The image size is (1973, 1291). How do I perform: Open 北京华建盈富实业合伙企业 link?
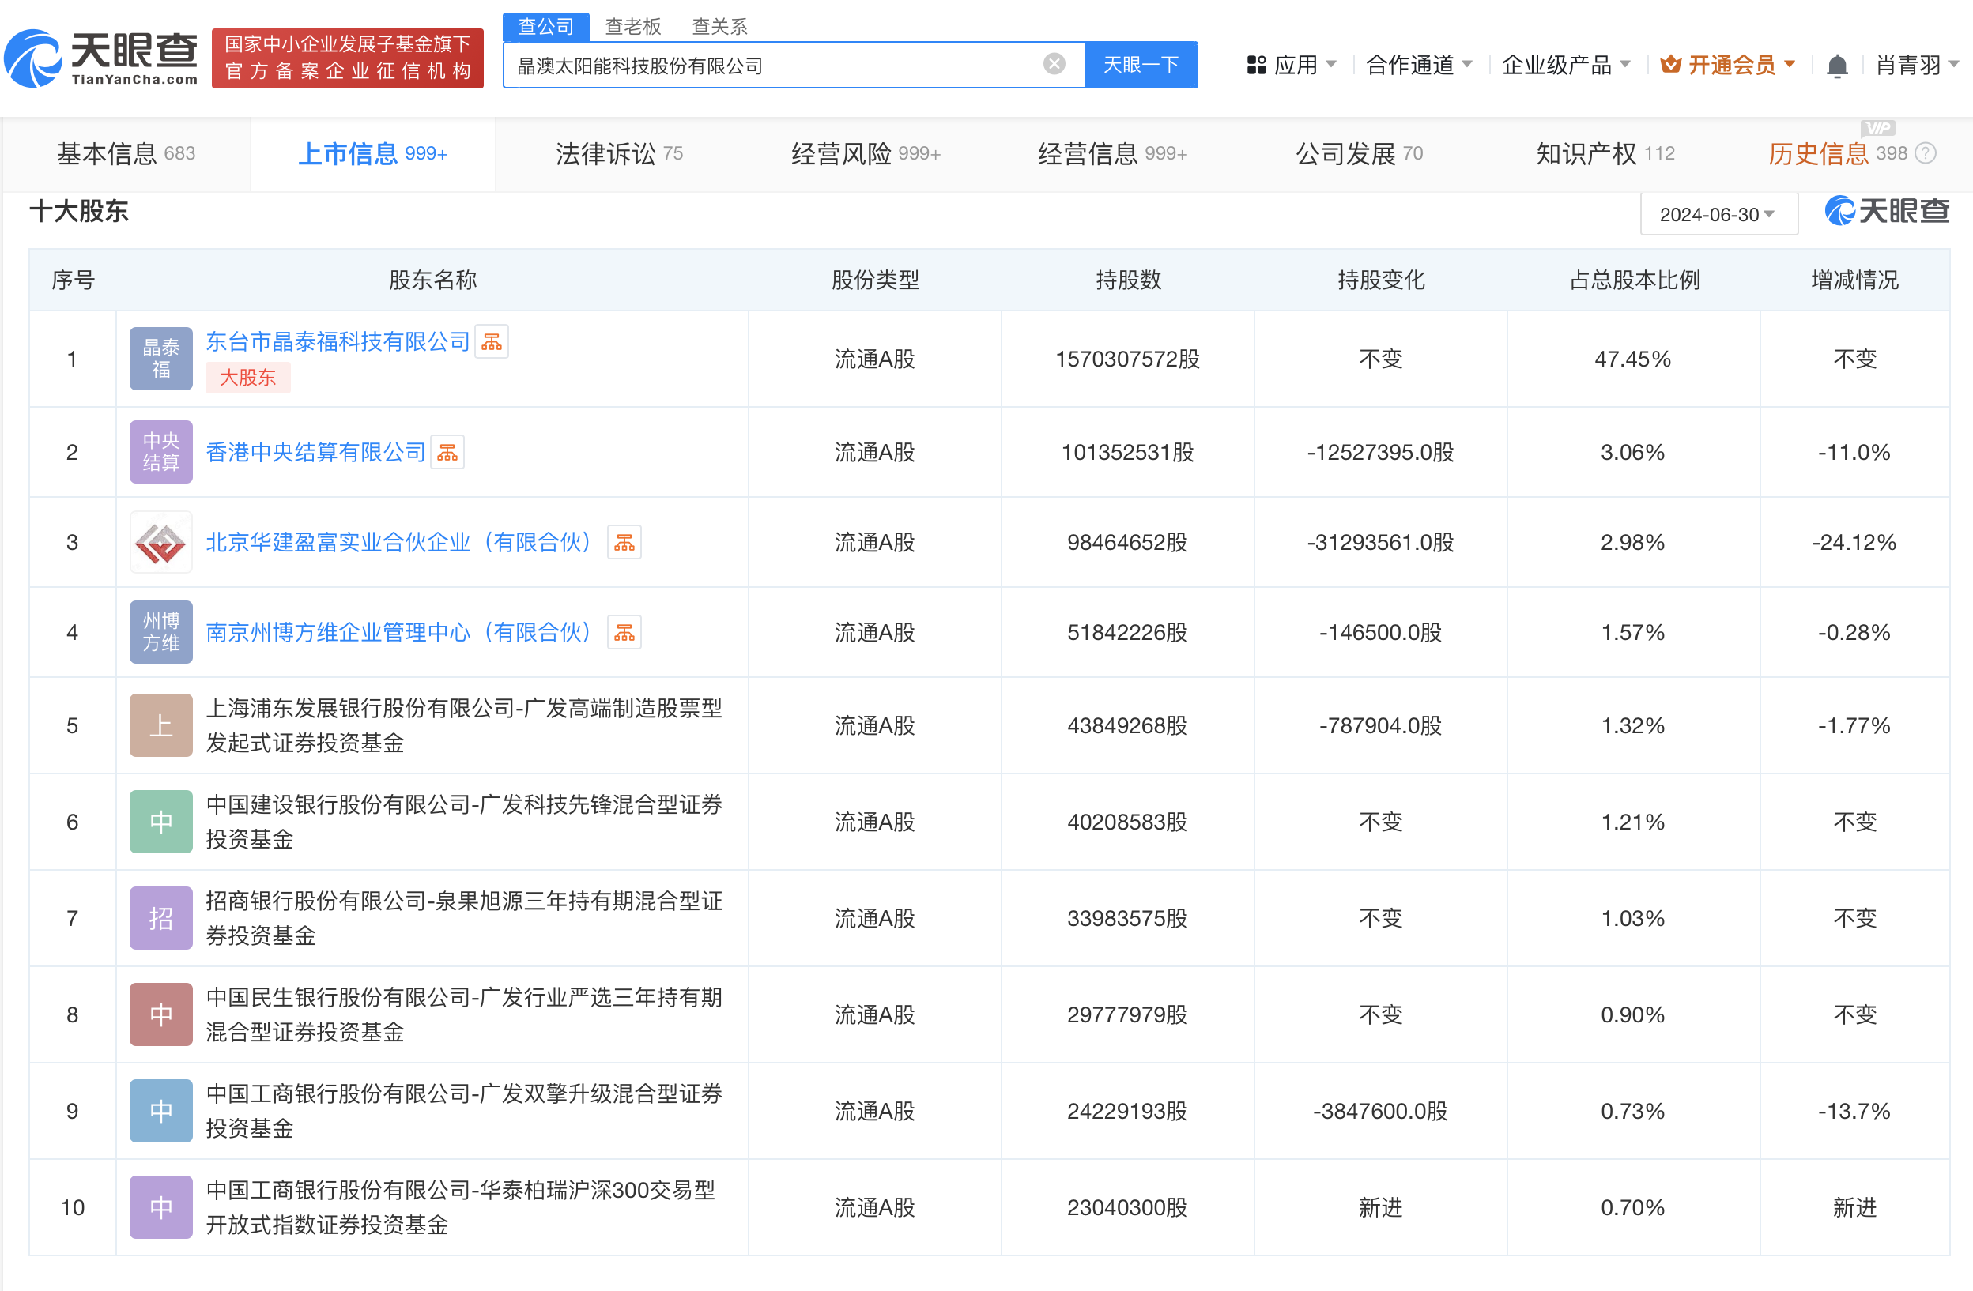[x=401, y=542]
